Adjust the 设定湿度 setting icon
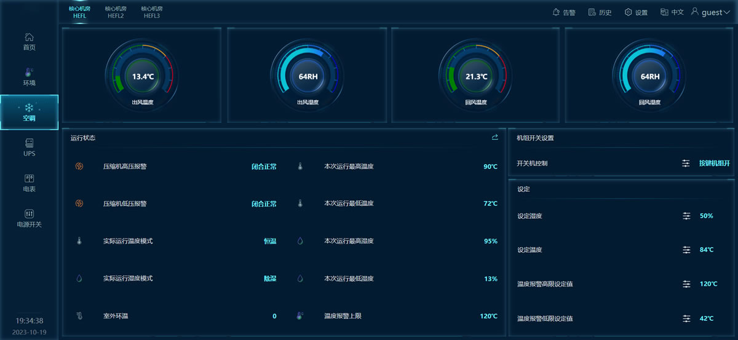Image resolution: width=738 pixels, height=340 pixels. 686,216
